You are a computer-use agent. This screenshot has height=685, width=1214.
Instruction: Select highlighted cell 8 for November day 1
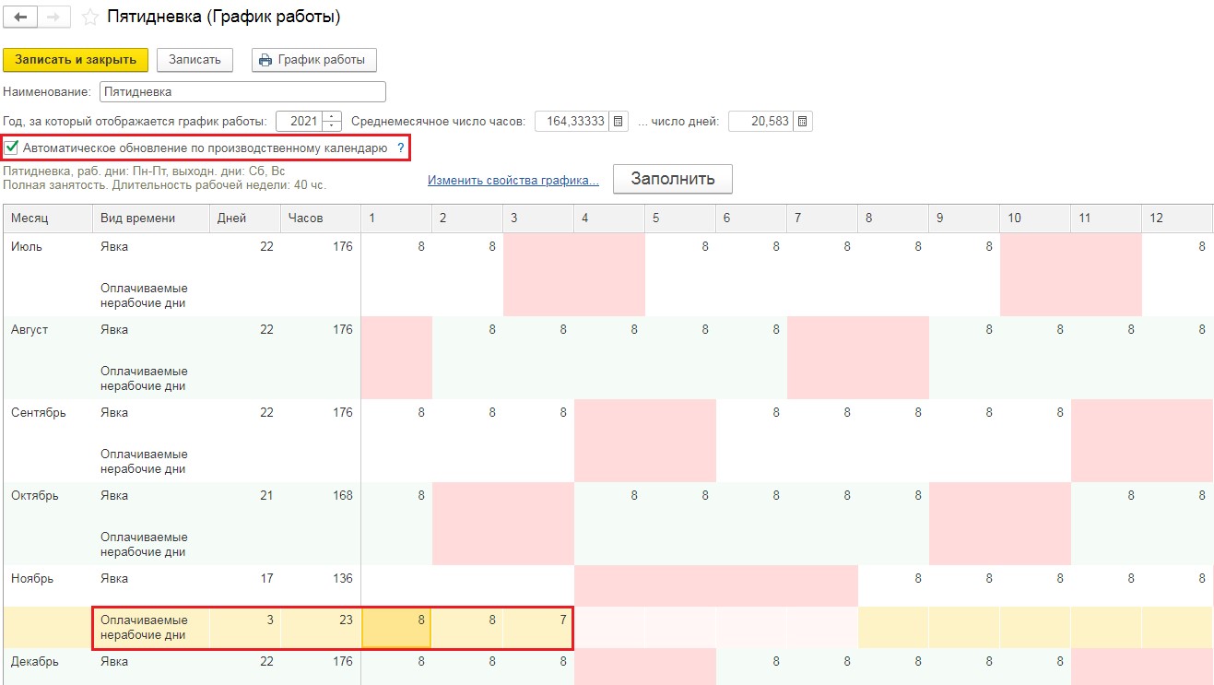[x=396, y=628]
